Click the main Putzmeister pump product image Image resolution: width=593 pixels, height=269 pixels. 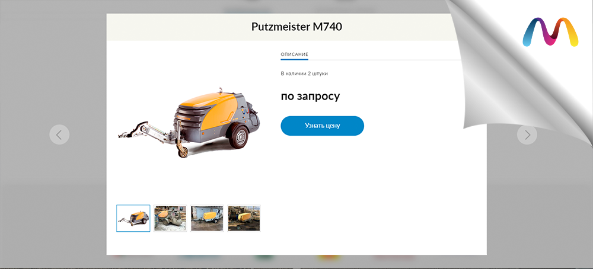189,123
